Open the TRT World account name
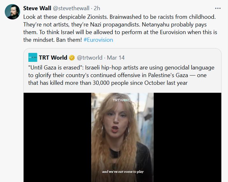 (53, 58)
